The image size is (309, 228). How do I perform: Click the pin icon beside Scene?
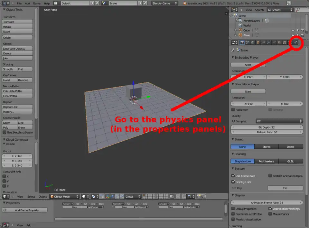(233, 50)
